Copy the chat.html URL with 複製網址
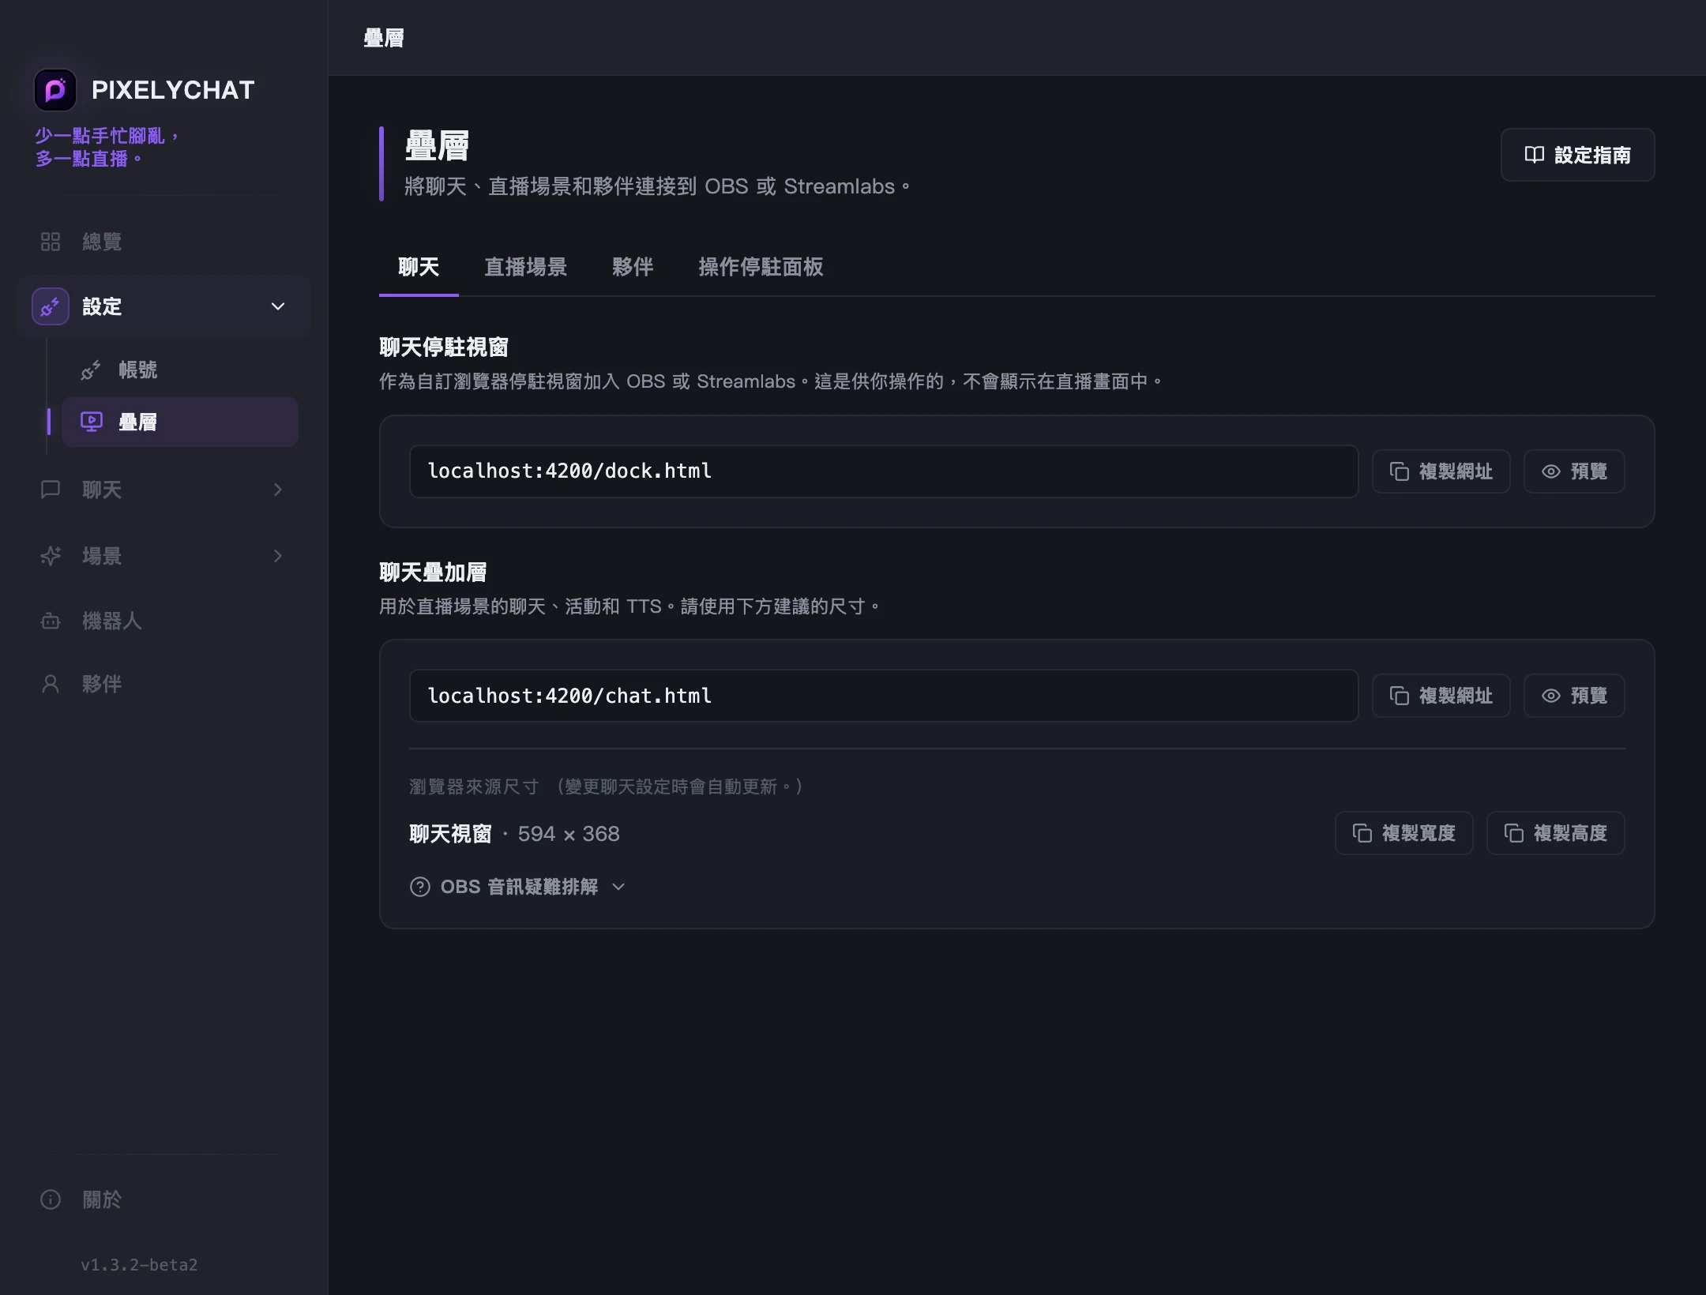Viewport: 1706px width, 1295px height. click(x=1441, y=696)
